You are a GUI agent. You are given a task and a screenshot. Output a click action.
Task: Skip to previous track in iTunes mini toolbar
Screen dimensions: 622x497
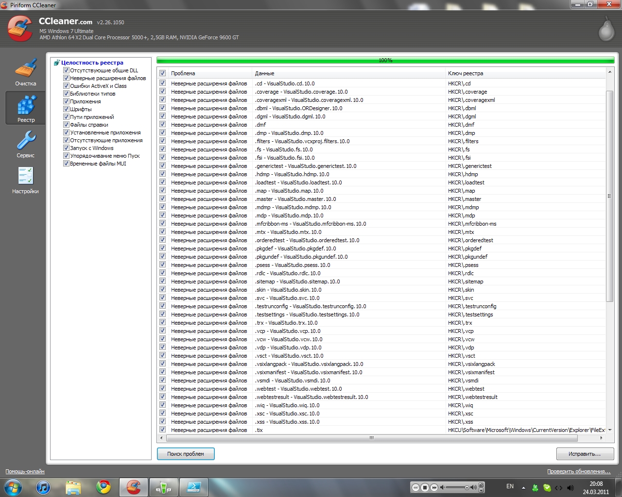(415, 487)
